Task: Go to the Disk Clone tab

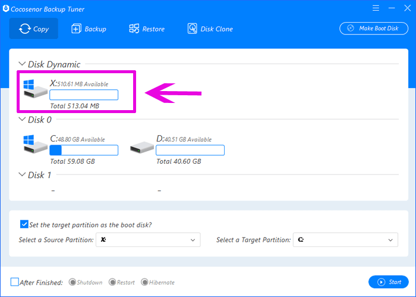Action: pyautogui.click(x=210, y=29)
